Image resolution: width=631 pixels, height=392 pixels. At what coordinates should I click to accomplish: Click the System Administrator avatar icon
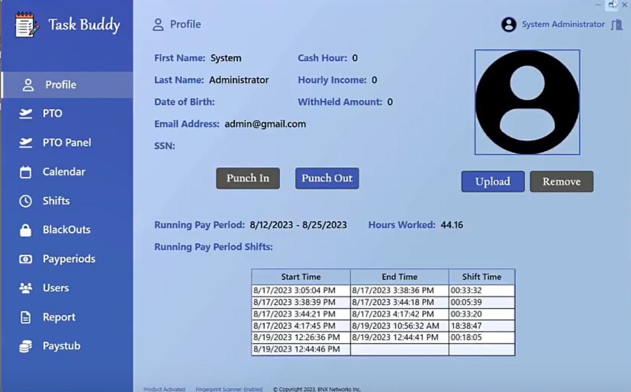[508, 24]
